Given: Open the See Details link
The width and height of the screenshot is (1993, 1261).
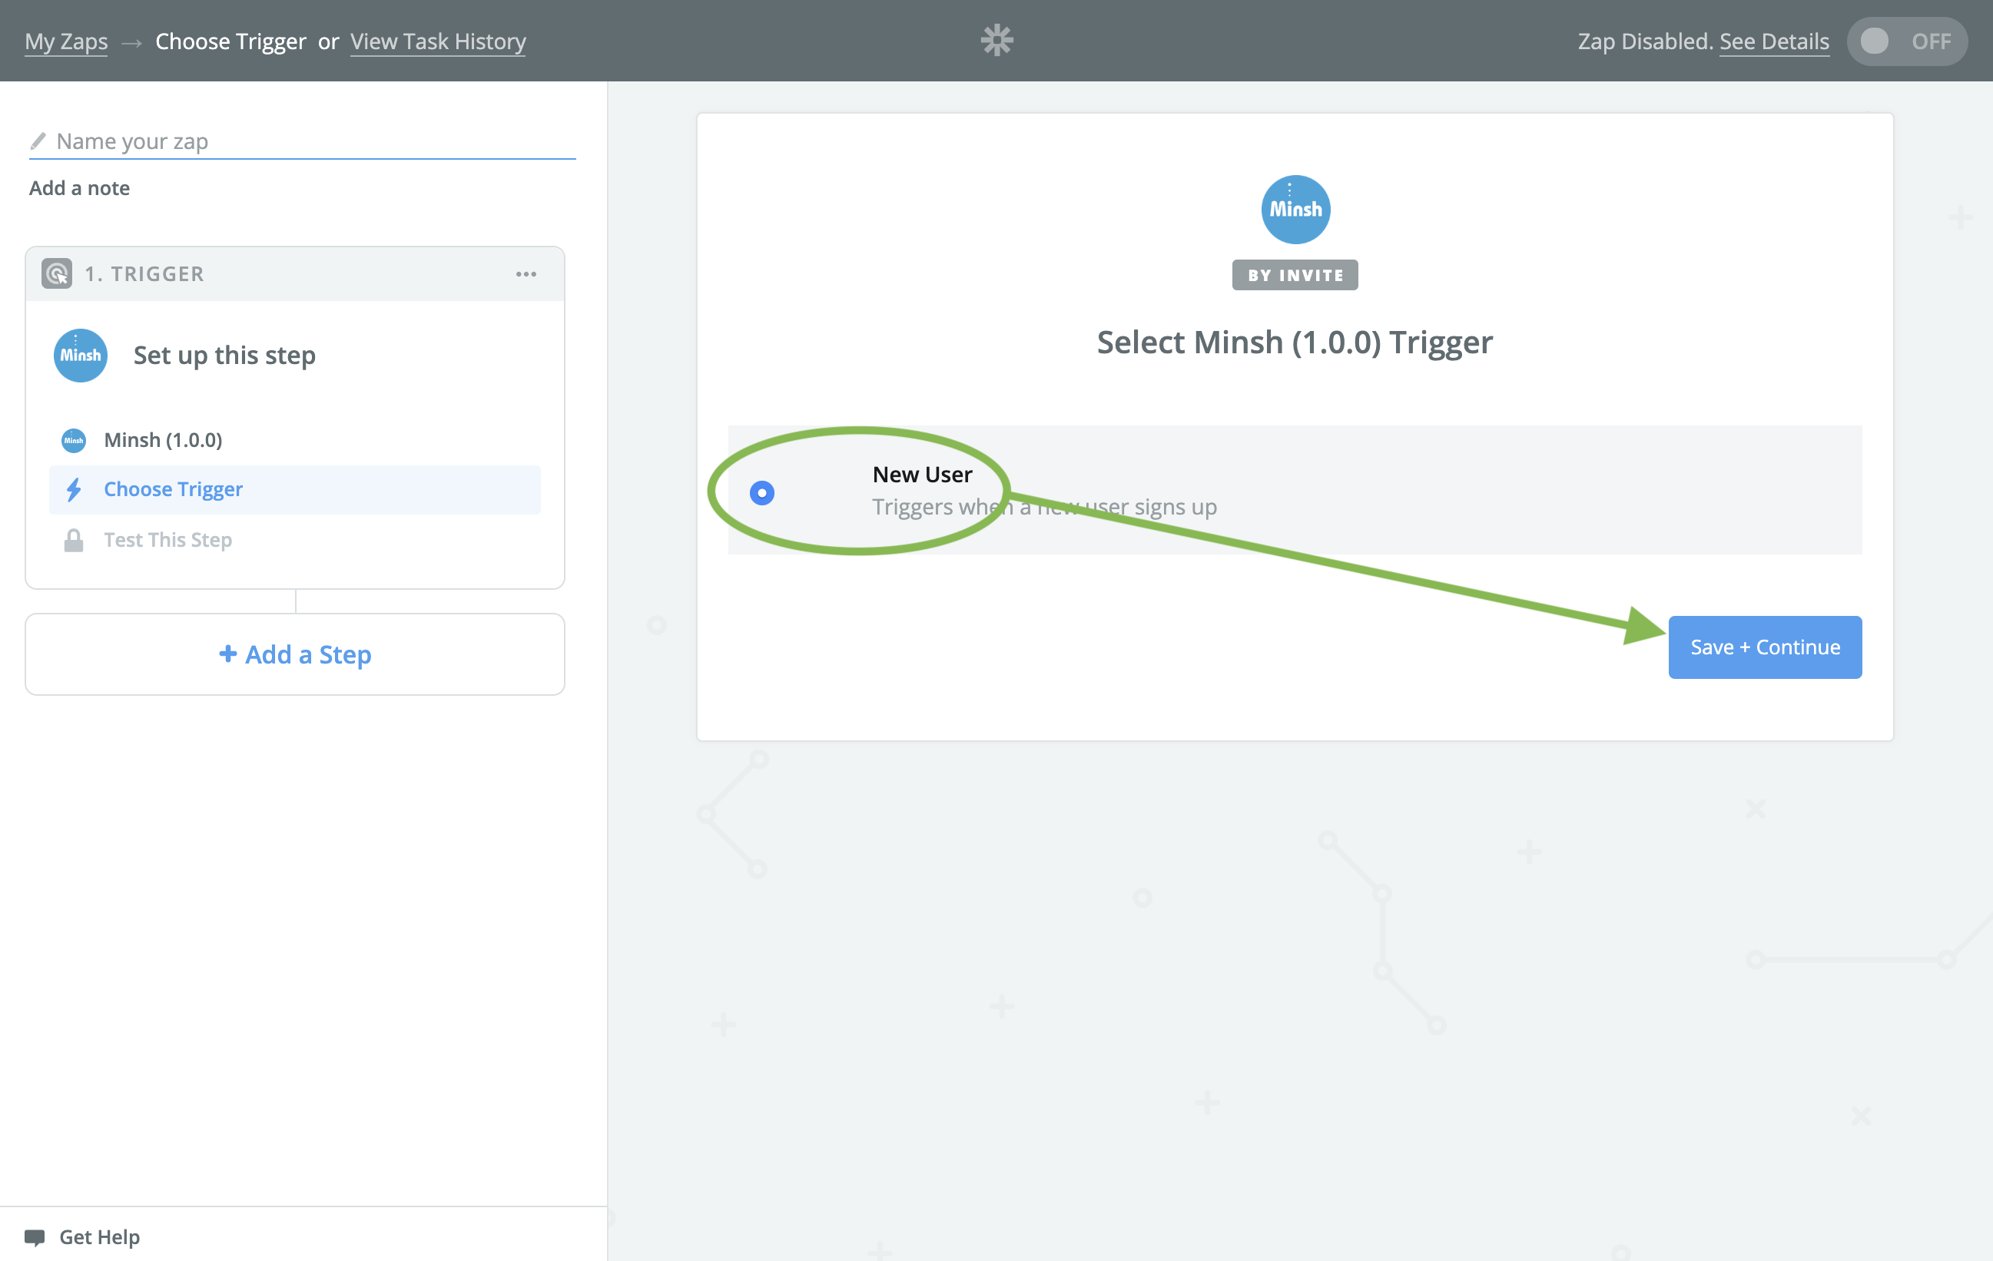Looking at the screenshot, I should click(x=1774, y=41).
